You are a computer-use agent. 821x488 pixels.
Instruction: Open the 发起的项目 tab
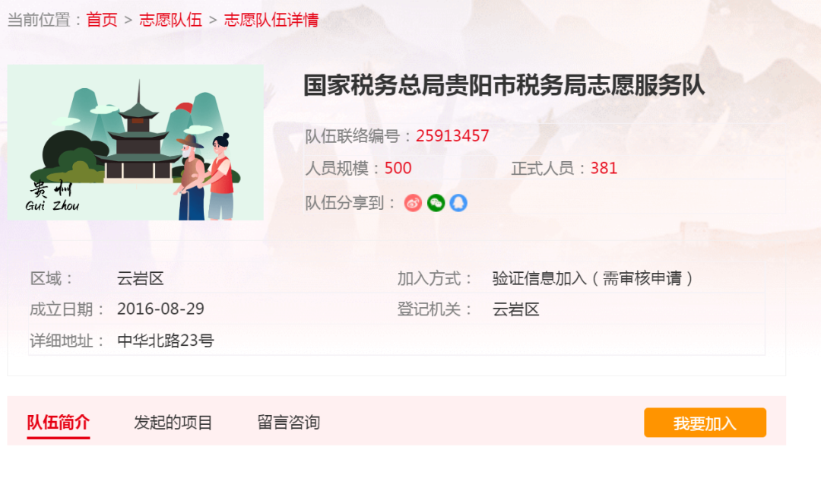(173, 422)
